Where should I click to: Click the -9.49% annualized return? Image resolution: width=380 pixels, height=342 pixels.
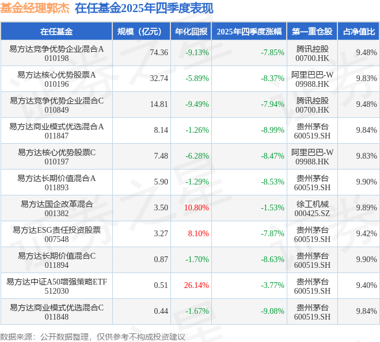pos(197,104)
